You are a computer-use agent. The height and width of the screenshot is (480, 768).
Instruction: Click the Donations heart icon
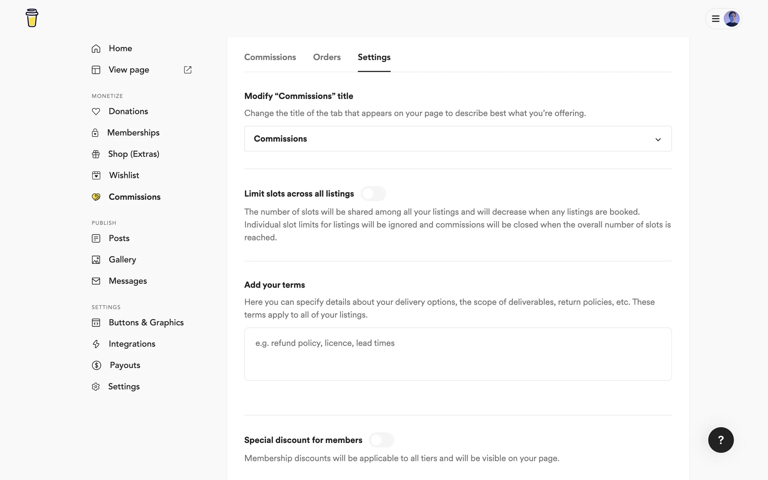[x=96, y=112]
